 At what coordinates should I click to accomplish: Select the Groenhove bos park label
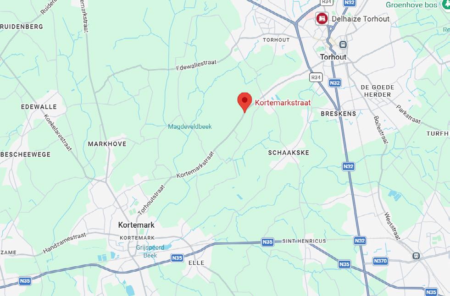coord(411,5)
